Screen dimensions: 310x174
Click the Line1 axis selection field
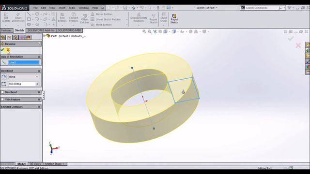tap(24, 62)
